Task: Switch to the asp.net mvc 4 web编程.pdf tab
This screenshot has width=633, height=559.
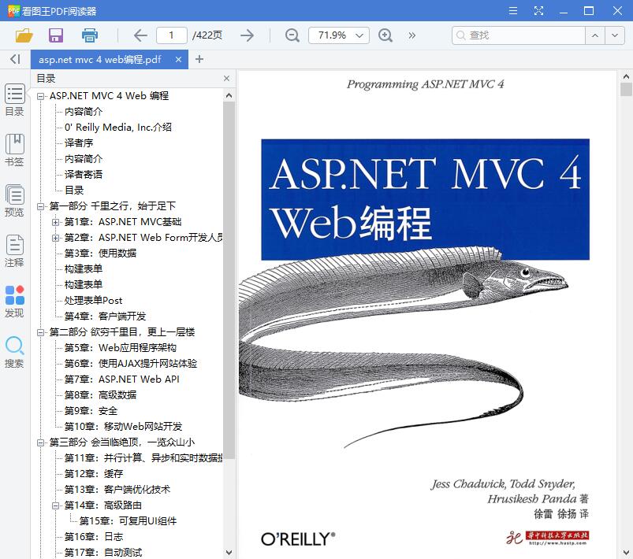Action: point(99,60)
